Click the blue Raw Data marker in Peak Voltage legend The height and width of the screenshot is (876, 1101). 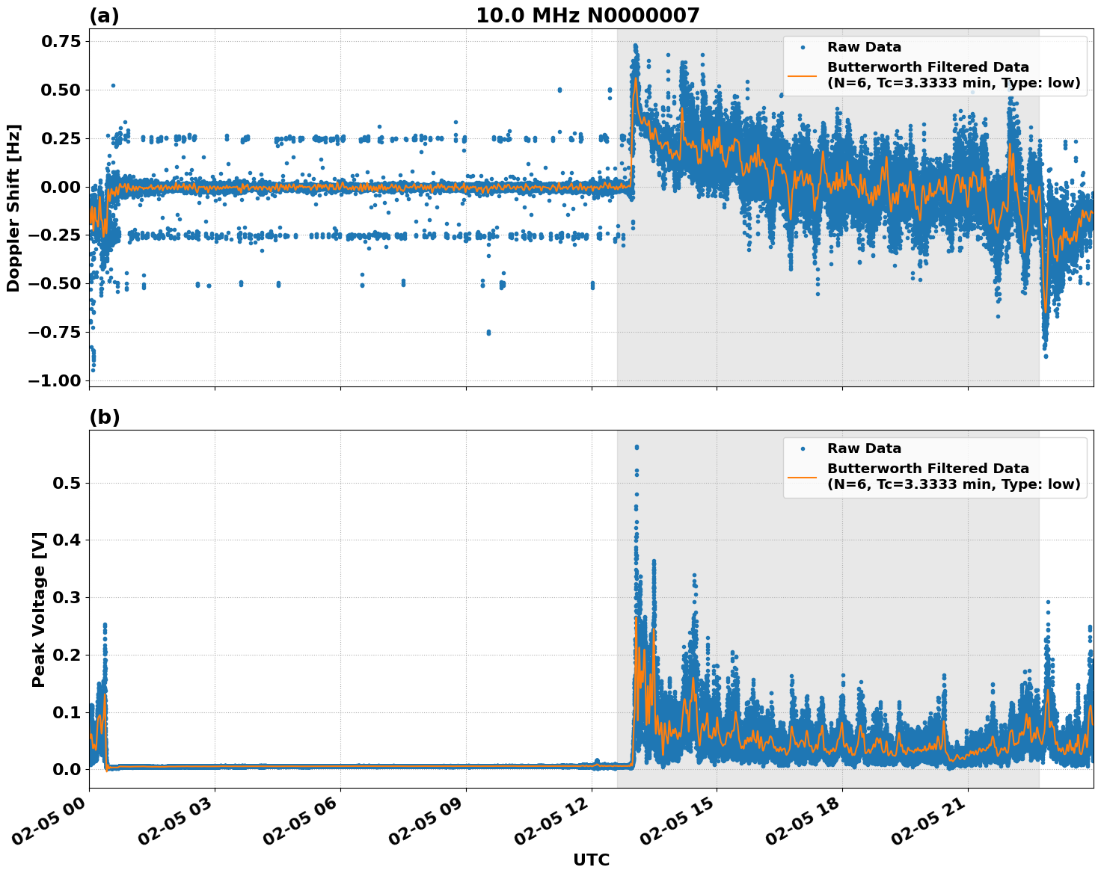[803, 449]
